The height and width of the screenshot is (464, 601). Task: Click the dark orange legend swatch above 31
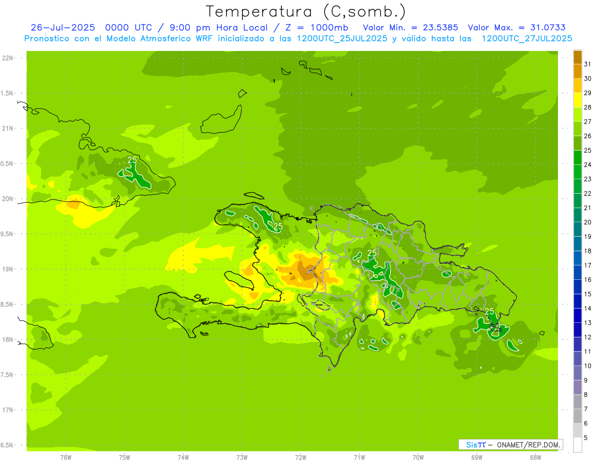577,57
